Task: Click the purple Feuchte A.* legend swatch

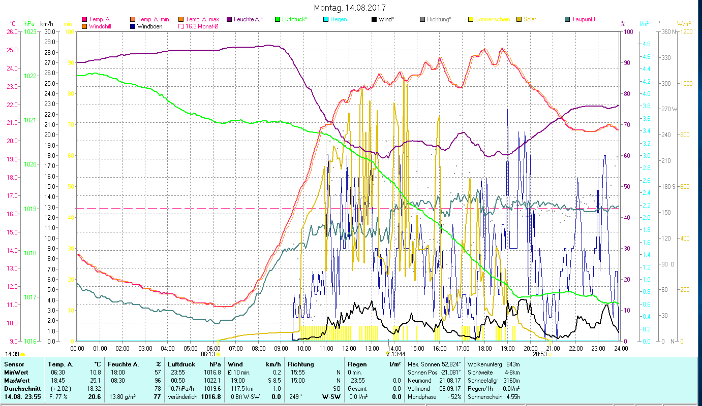Action: (229, 19)
